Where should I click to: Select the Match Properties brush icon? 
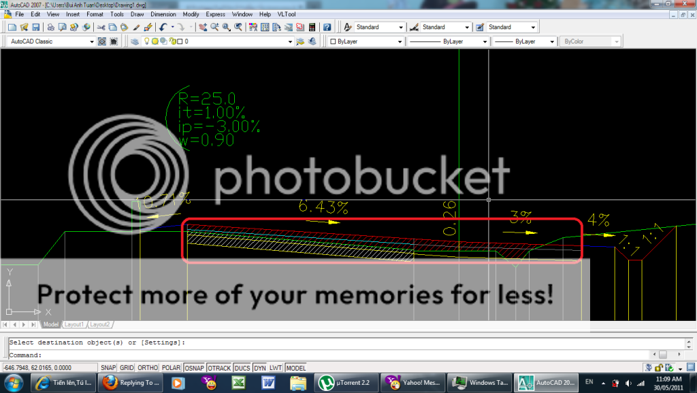(x=136, y=27)
